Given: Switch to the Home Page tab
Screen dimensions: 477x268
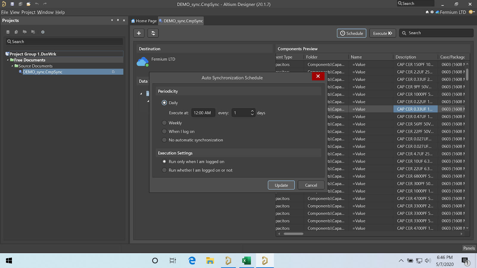Looking at the screenshot, I should coord(144,21).
